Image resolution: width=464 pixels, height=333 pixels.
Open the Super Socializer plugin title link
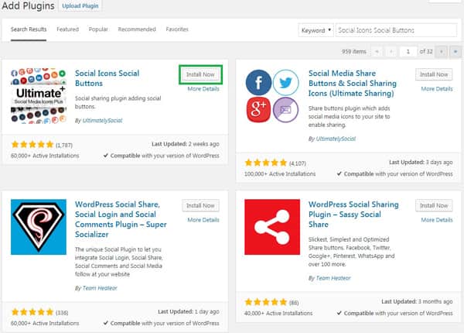121,219
